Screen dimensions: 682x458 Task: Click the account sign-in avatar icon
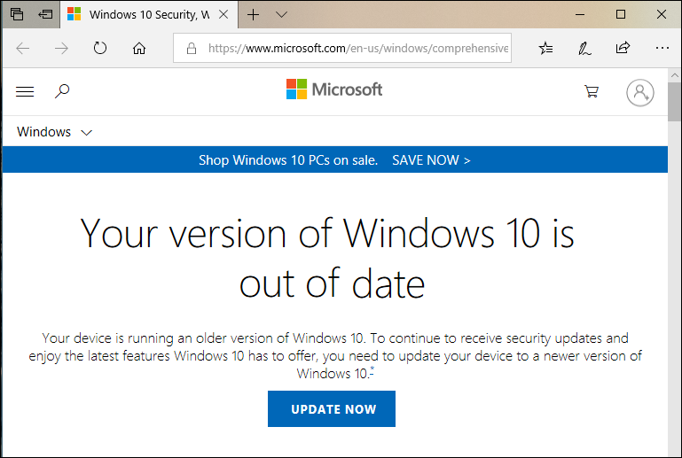639,92
